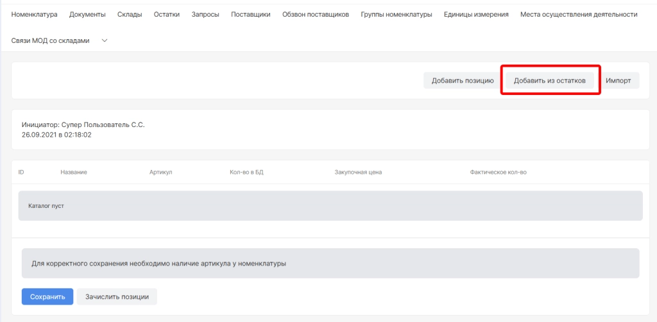Switch to Группы номенклатуры tab
657x322 pixels.
(x=396, y=14)
